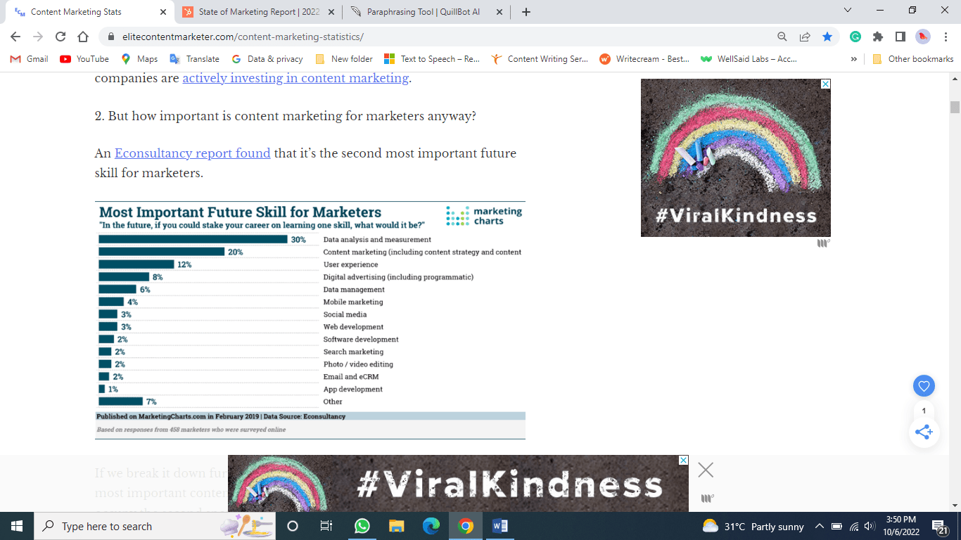View site info via the padlock icon

click(x=111, y=37)
